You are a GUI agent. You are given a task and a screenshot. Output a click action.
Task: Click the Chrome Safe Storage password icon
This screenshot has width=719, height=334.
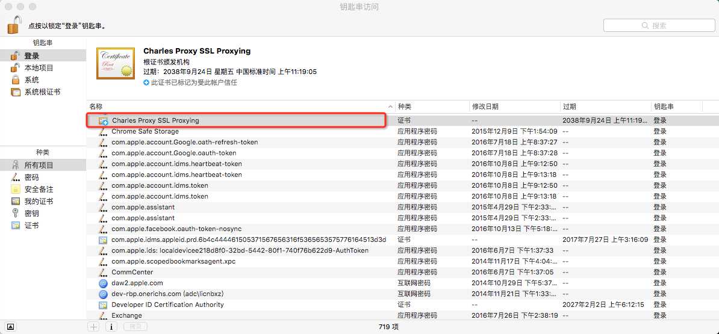coord(103,131)
